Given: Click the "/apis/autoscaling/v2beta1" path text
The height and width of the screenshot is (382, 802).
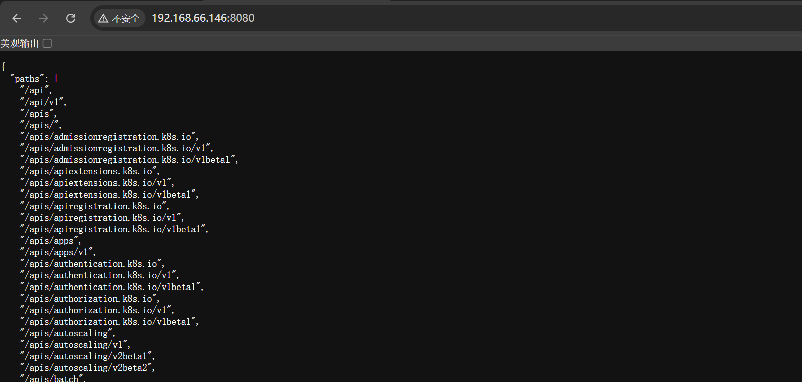Looking at the screenshot, I should click(87, 356).
